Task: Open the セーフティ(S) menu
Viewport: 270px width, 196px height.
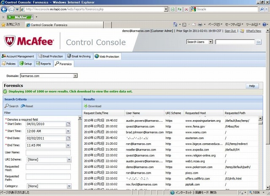Action: click(234, 24)
